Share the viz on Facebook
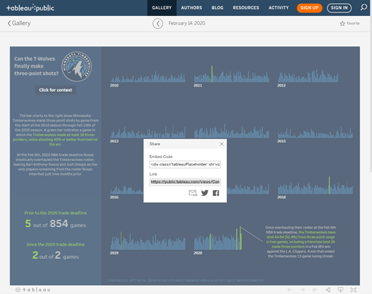 pyautogui.click(x=216, y=193)
